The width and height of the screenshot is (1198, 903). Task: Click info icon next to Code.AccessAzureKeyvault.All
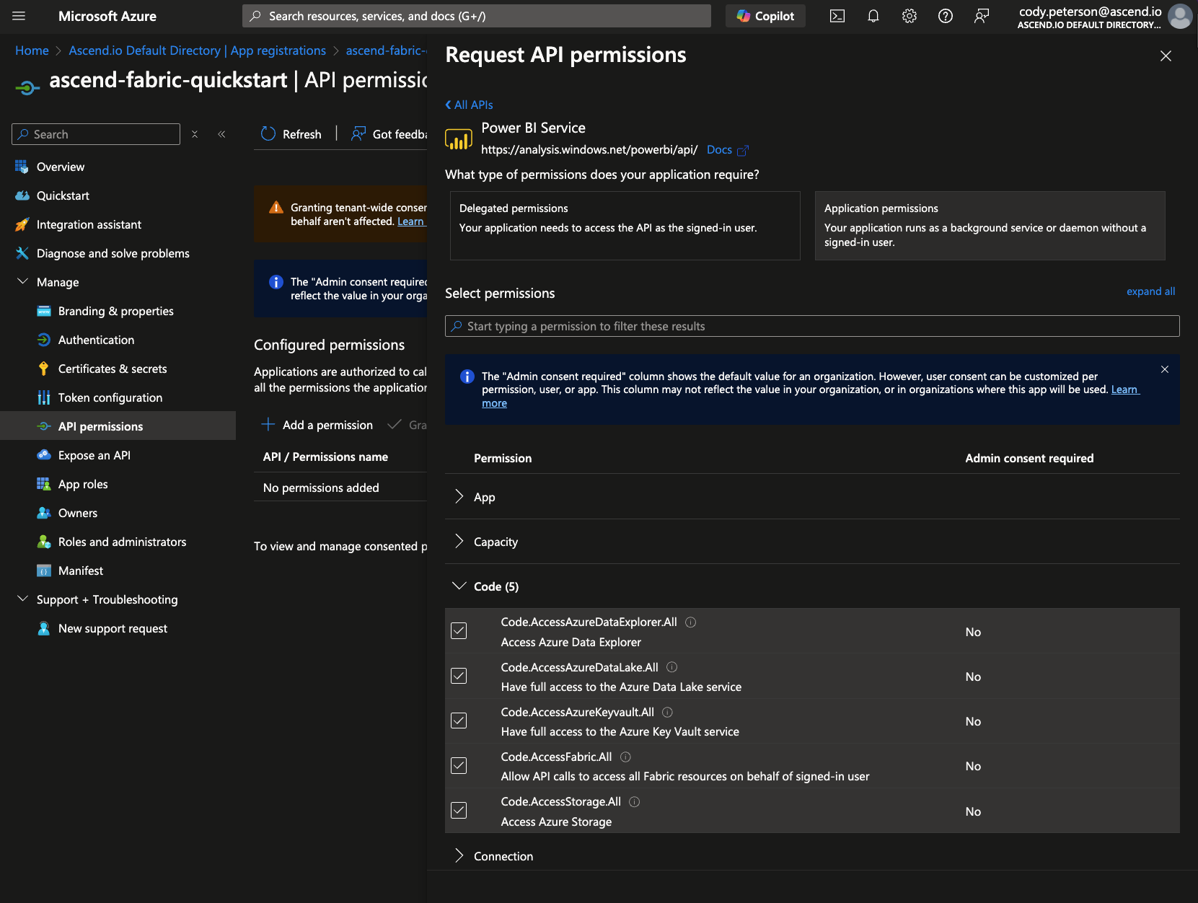click(x=667, y=712)
